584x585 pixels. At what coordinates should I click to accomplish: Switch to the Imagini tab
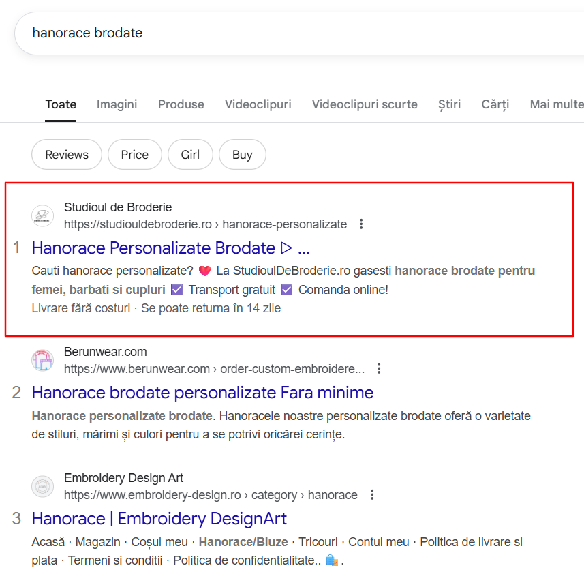pyautogui.click(x=117, y=104)
